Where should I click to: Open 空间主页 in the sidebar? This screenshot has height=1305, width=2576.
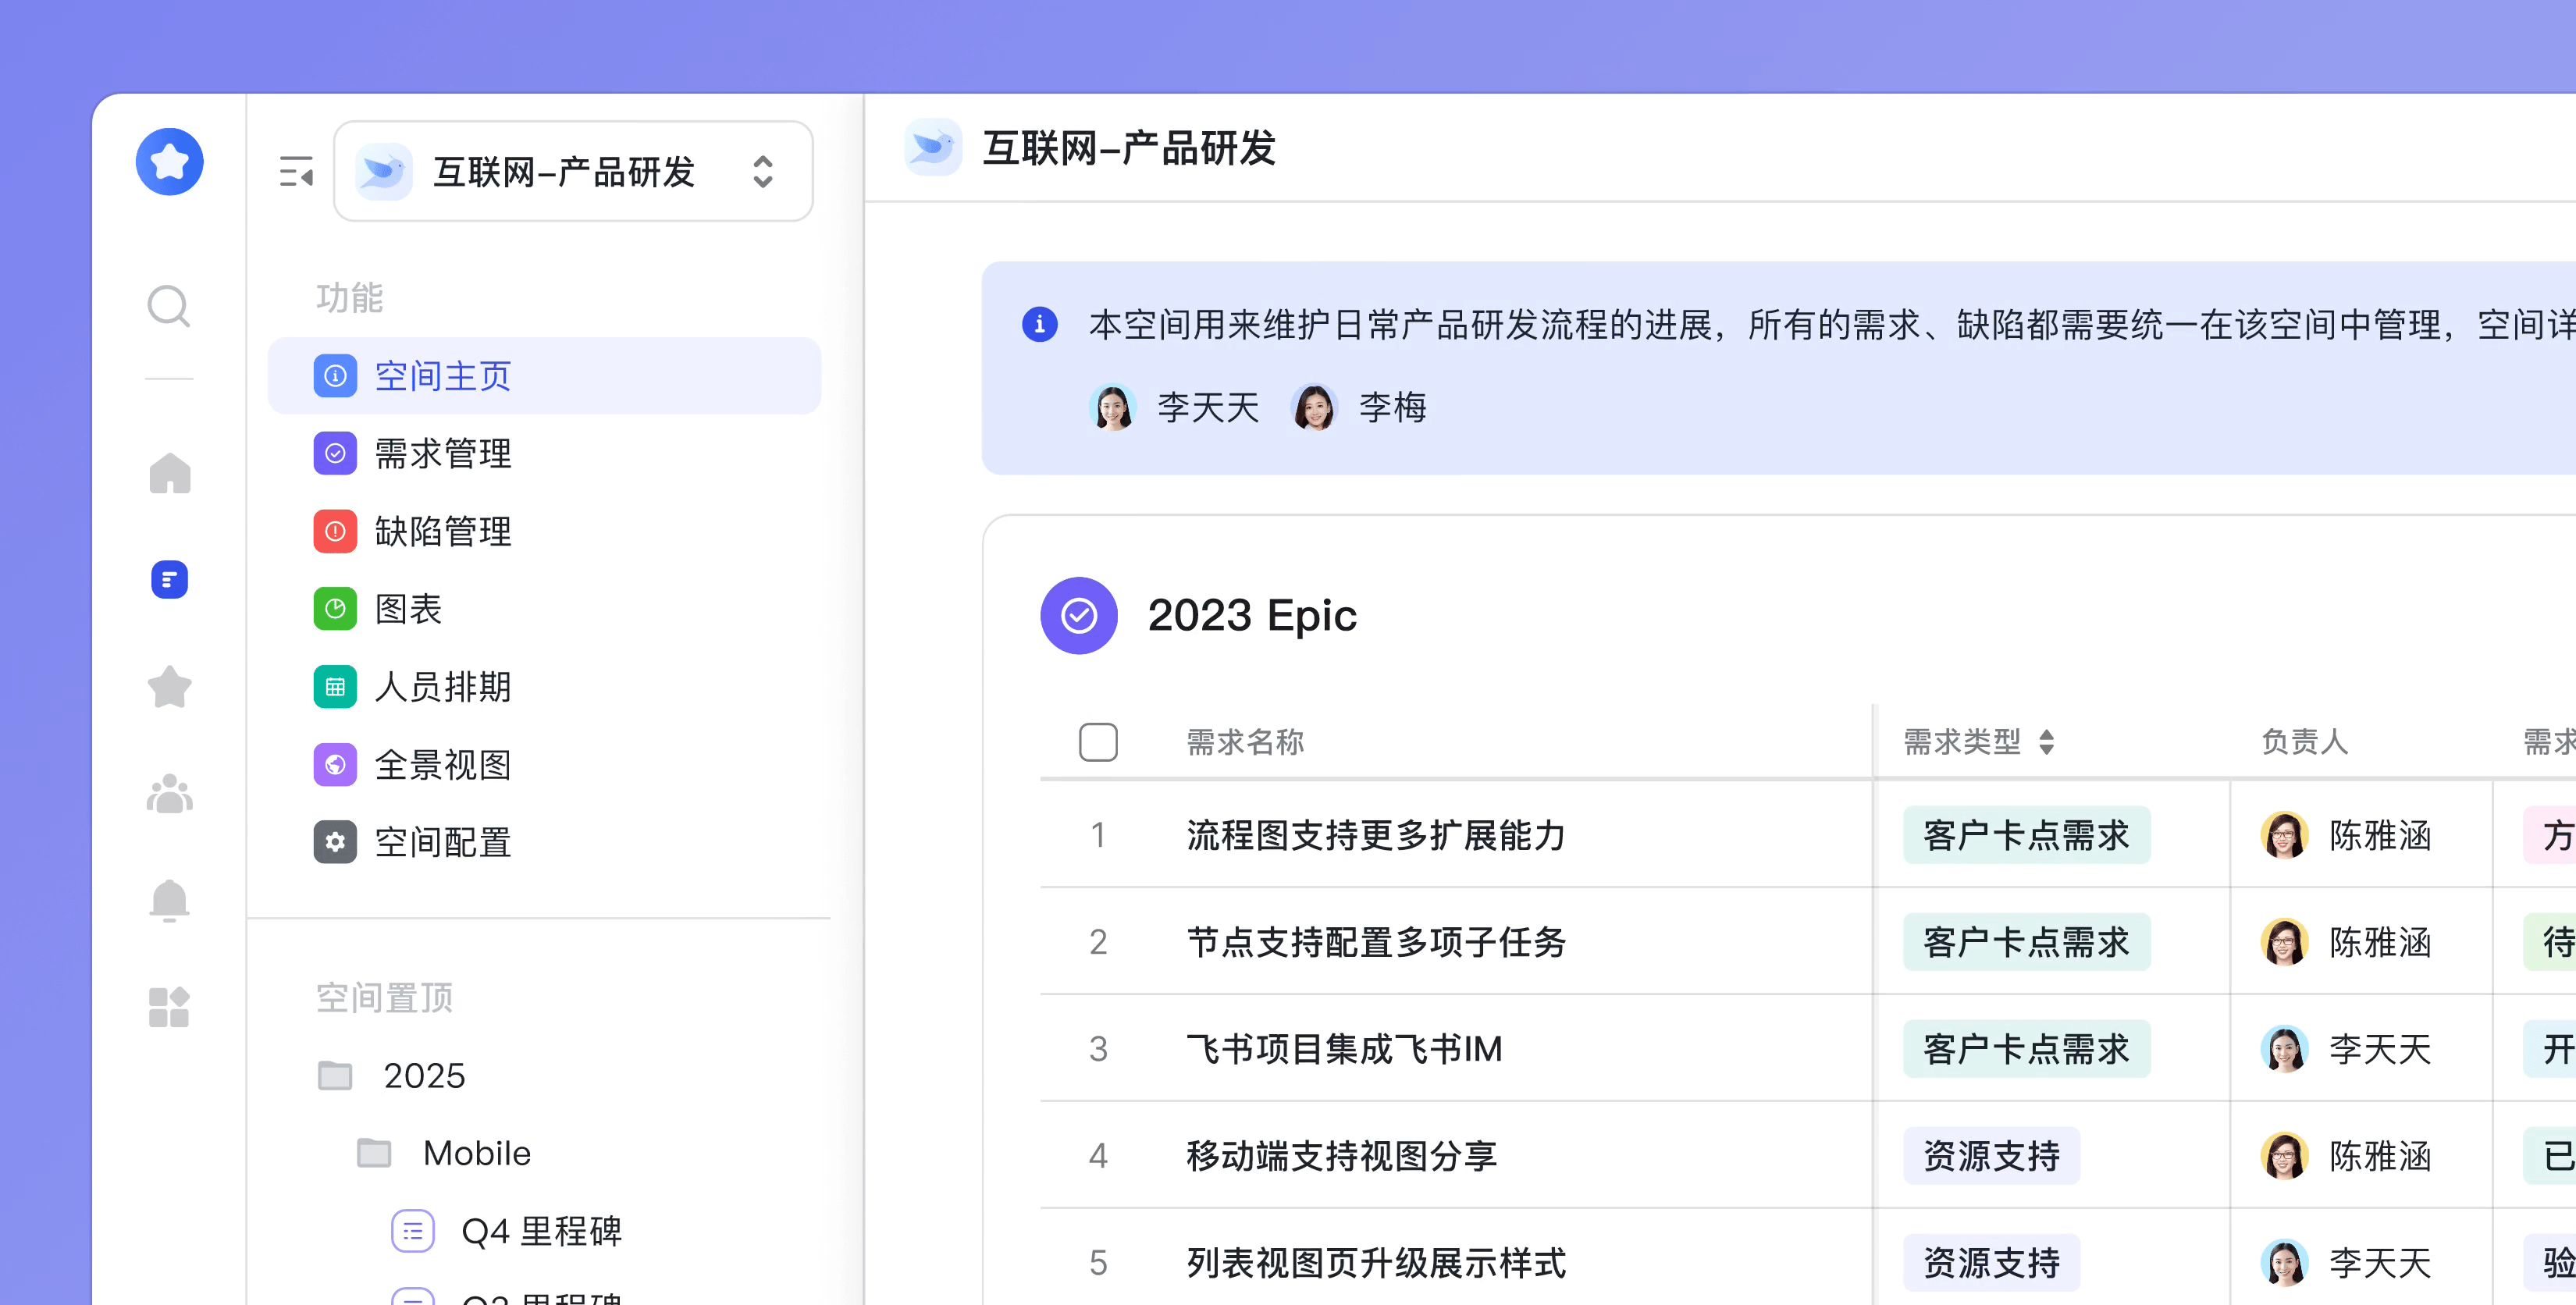pos(544,376)
